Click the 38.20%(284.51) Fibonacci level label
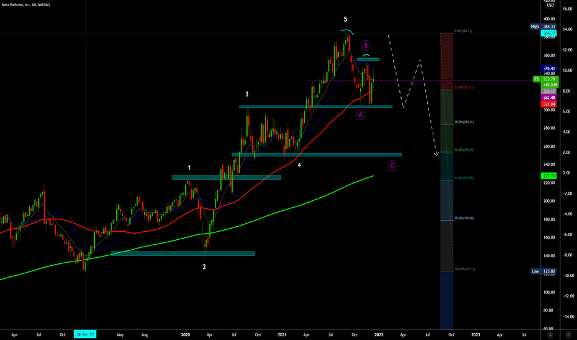Screen dimensions: 577x340 point(464,122)
